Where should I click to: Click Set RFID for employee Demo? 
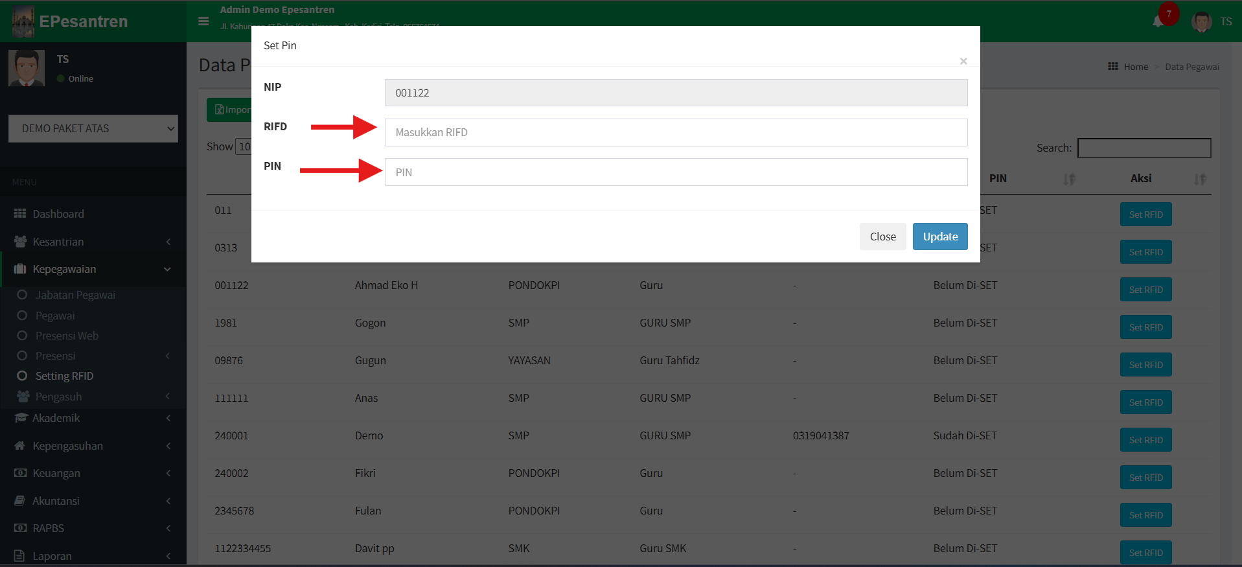point(1145,440)
